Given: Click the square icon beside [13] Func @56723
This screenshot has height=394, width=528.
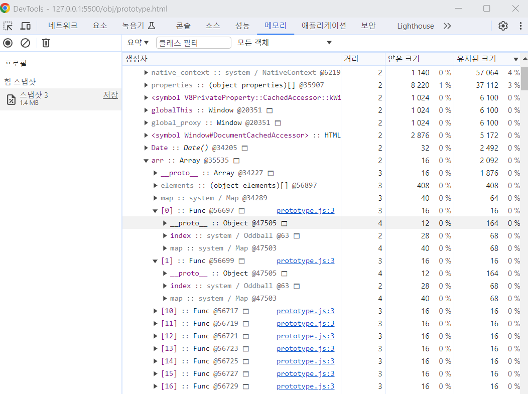Looking at the screenshot, I should point(246,349).
